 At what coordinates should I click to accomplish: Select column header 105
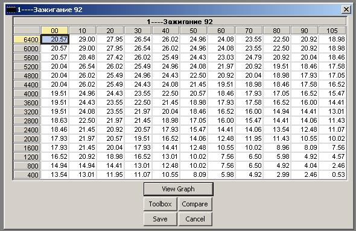(332, 30)
